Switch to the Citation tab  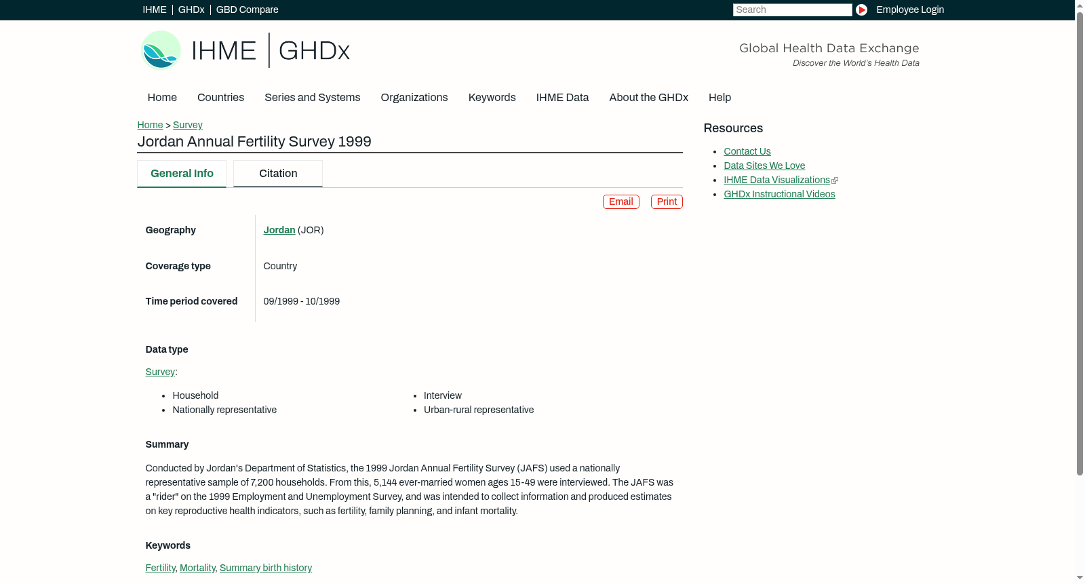(278, 174)
